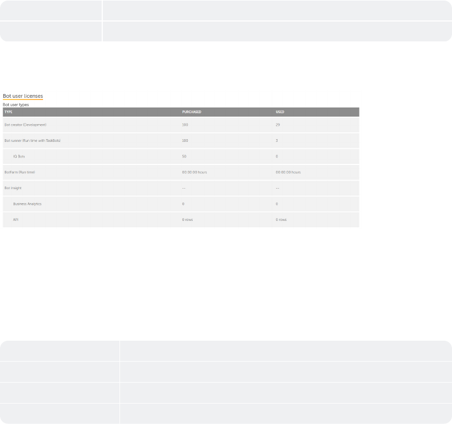Click used value 3 for Bot runner

pos(277,141)
